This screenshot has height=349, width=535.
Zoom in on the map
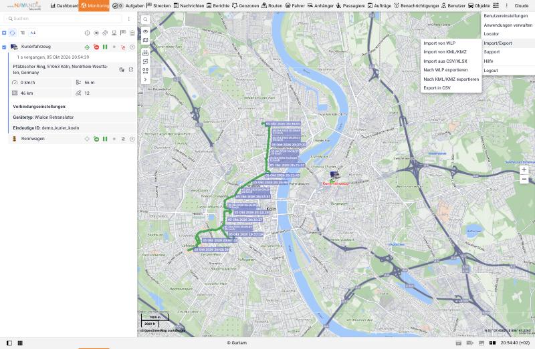click(x=524, y=169)
